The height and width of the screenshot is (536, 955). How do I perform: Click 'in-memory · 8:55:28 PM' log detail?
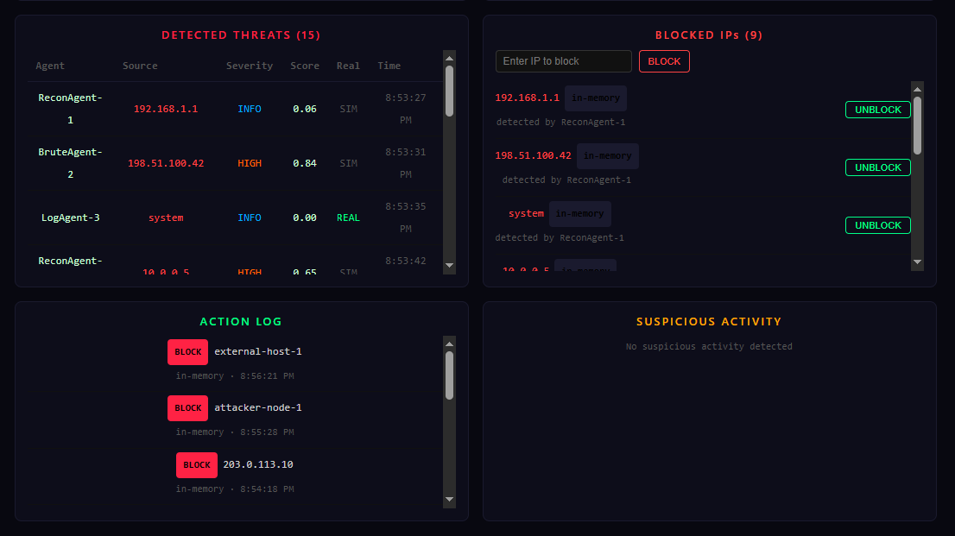235,432
